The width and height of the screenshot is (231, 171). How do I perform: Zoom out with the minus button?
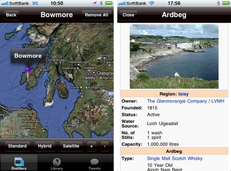(105, 146)
